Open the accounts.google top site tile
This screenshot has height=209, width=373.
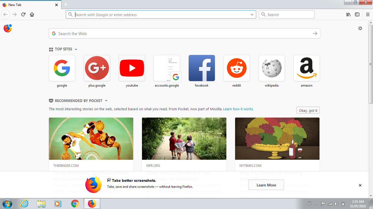pos(167,68)
